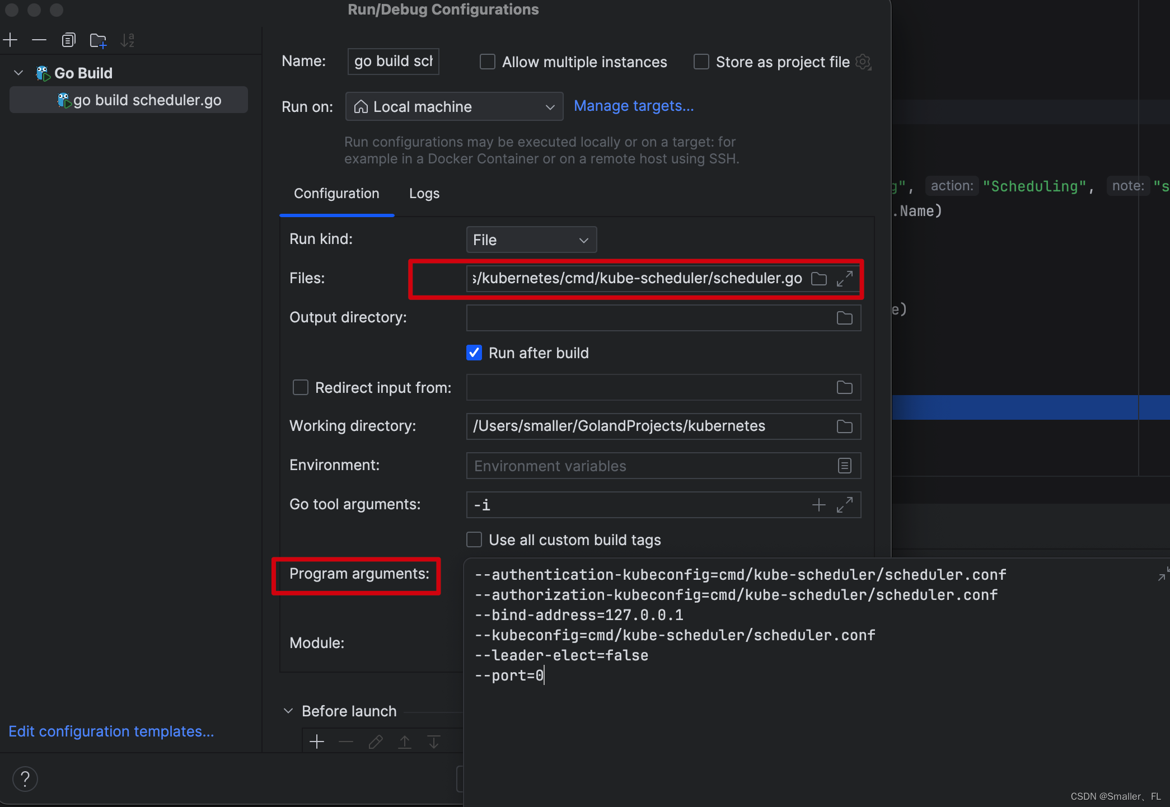This screenshot has height=807, width=1170.
Task: Select the Configuration tab
Action: 336,194
